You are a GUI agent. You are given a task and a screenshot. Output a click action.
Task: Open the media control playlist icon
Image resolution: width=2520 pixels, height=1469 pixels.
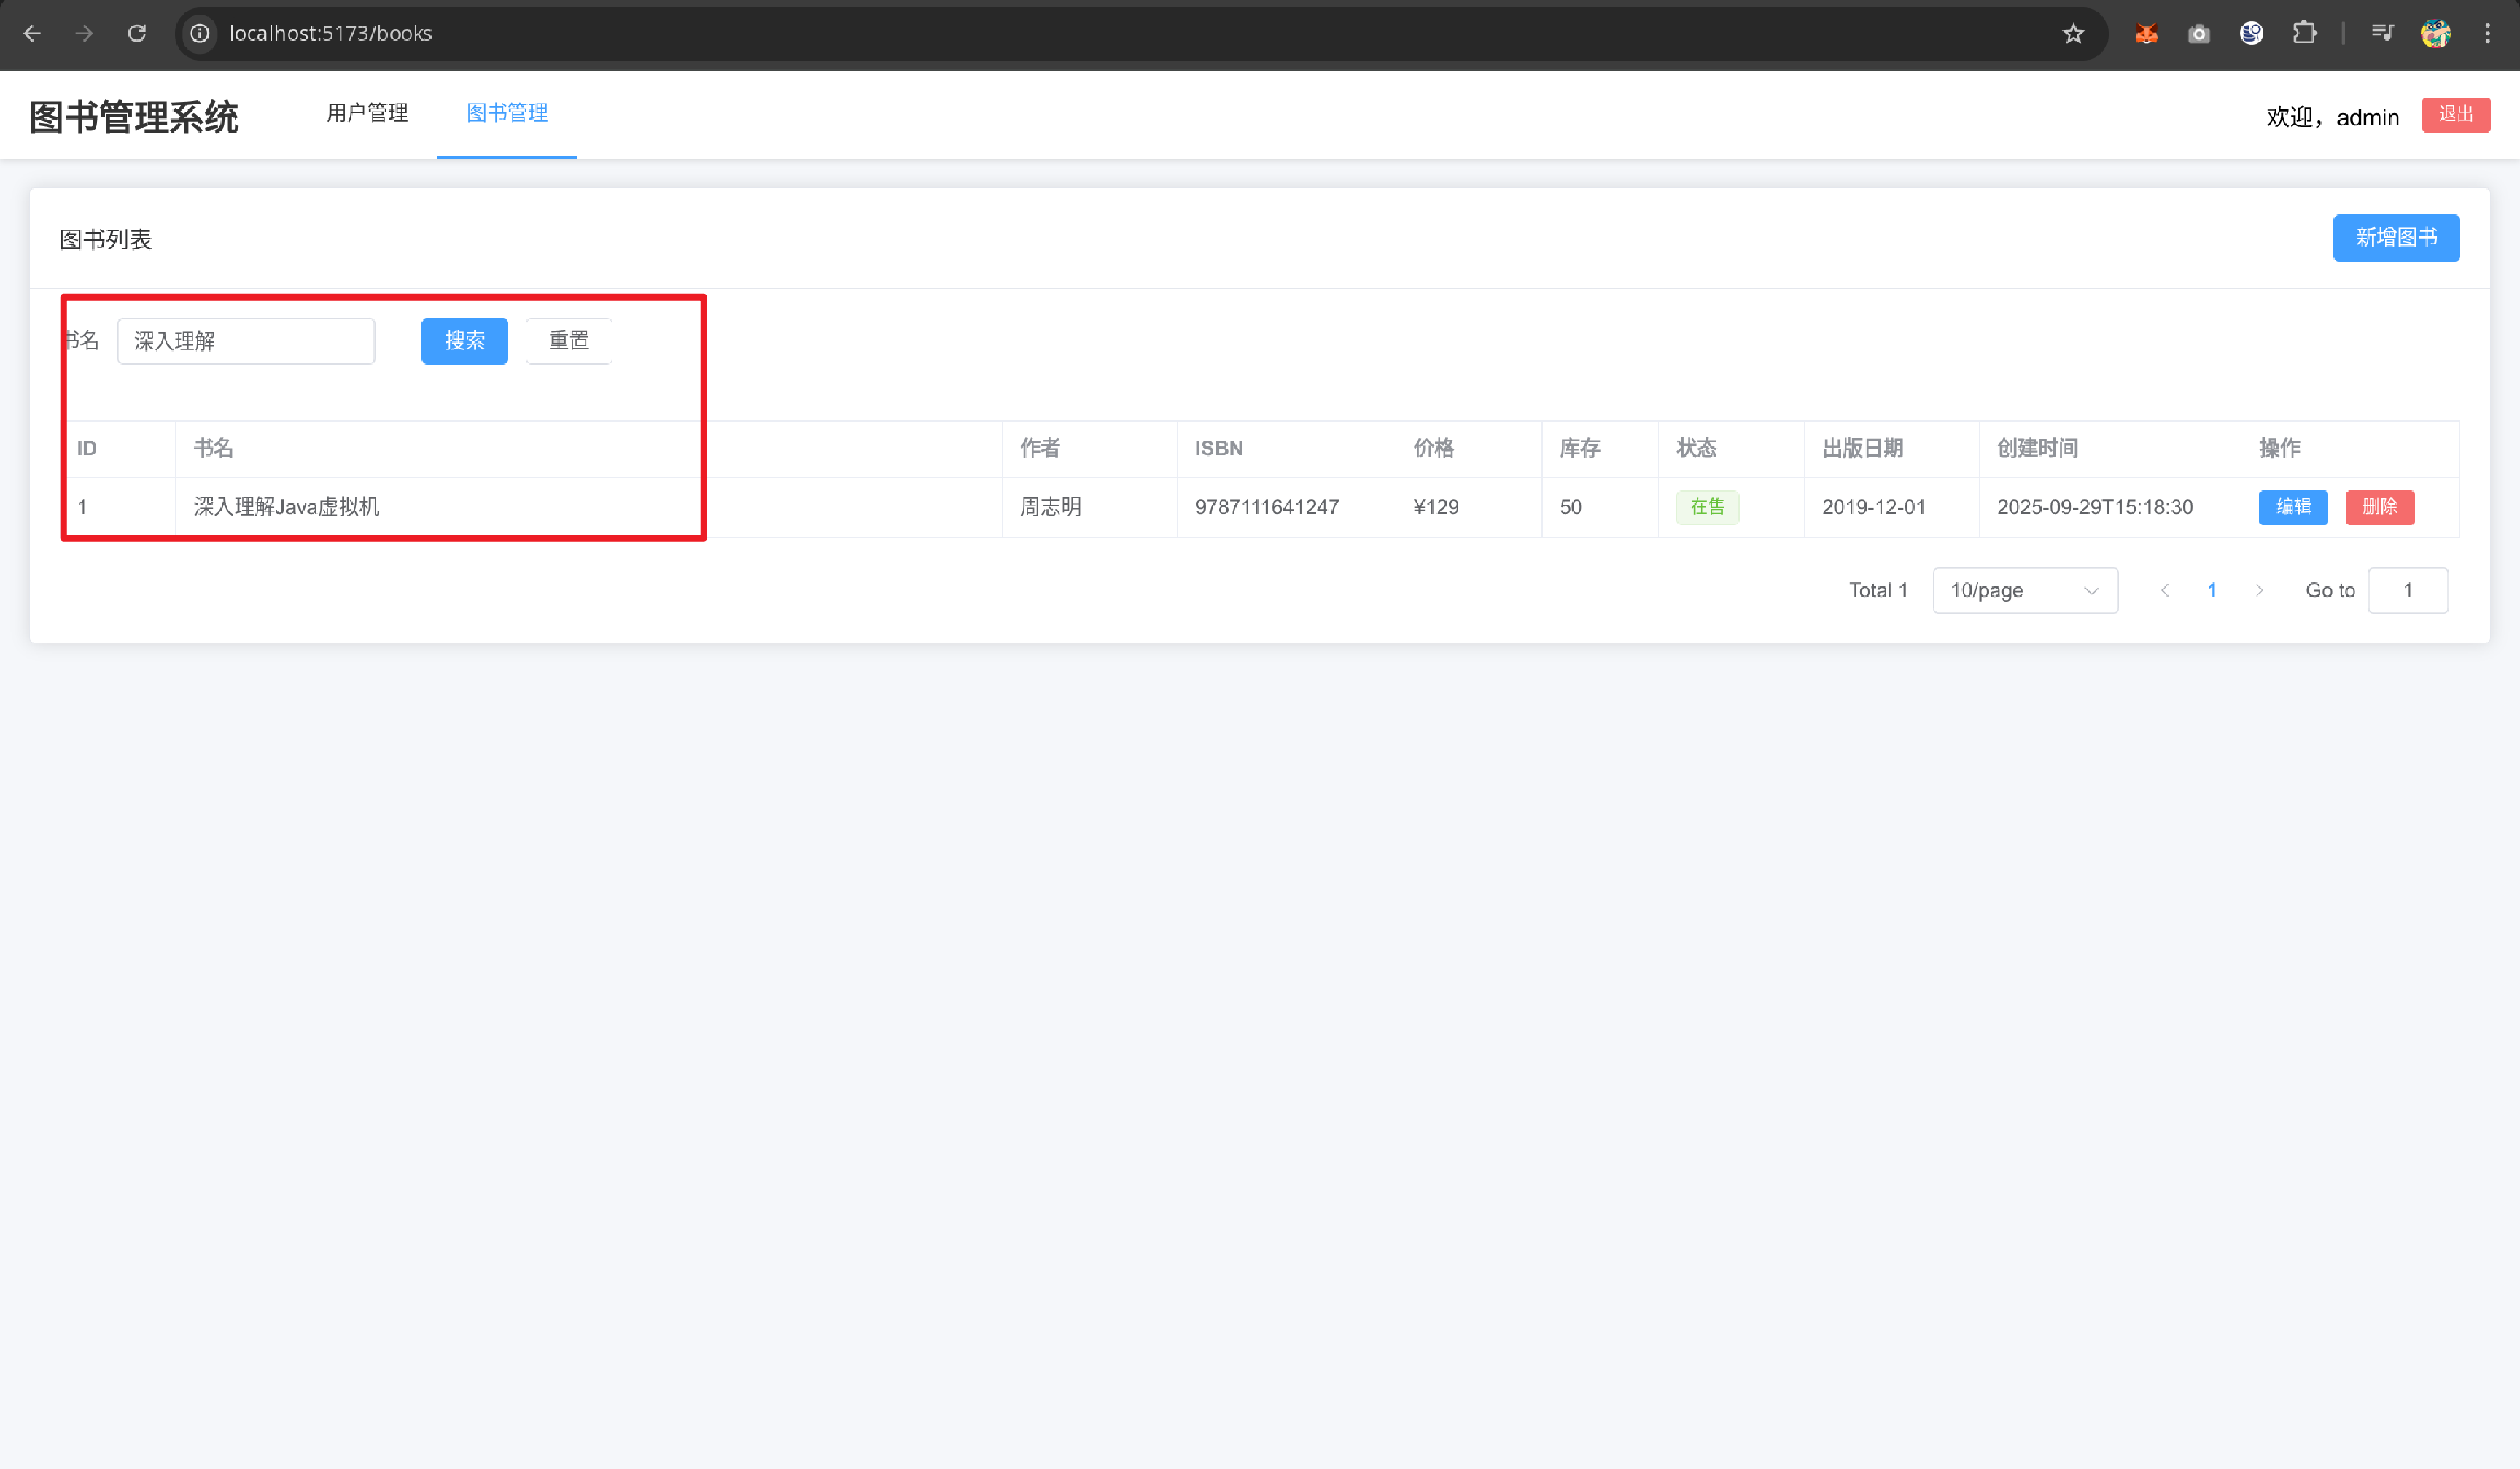tap(2382, 33)
